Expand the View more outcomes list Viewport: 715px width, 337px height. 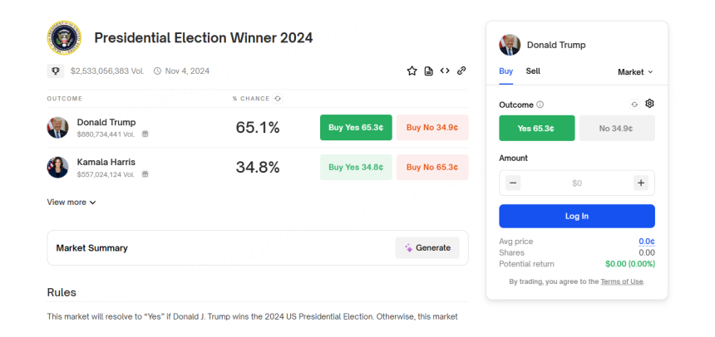pos(71,202)
